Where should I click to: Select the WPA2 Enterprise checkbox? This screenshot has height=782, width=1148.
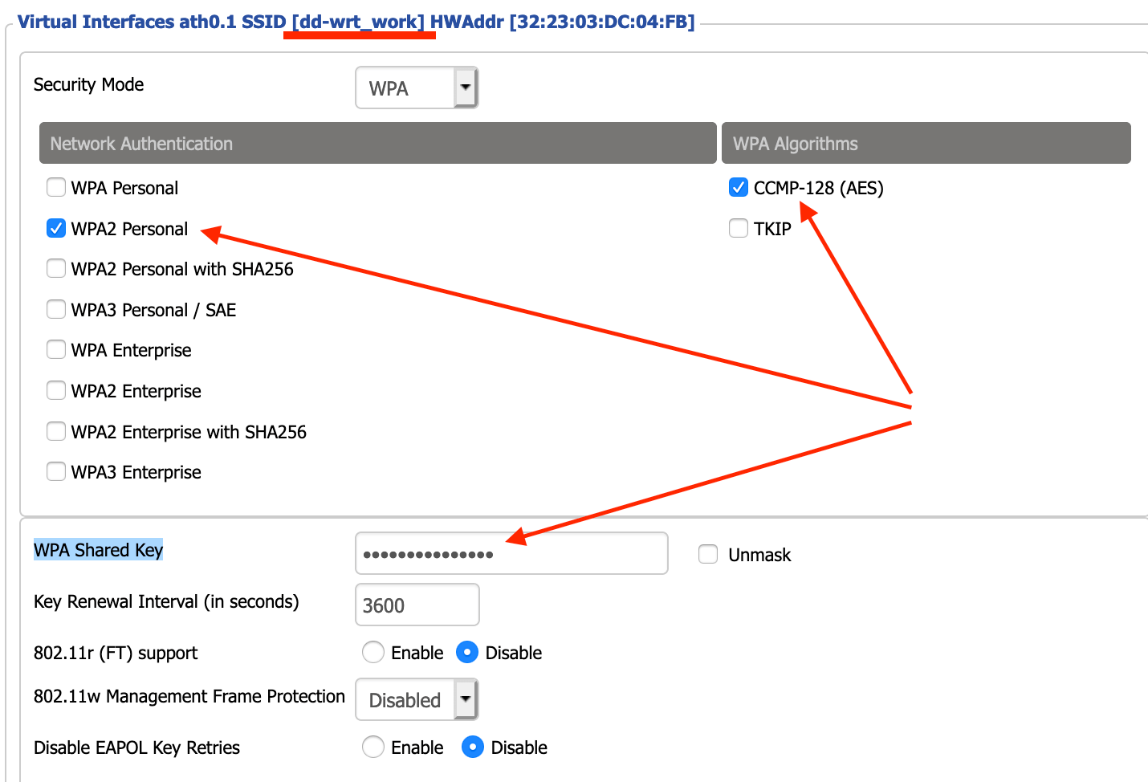point(56,391)
